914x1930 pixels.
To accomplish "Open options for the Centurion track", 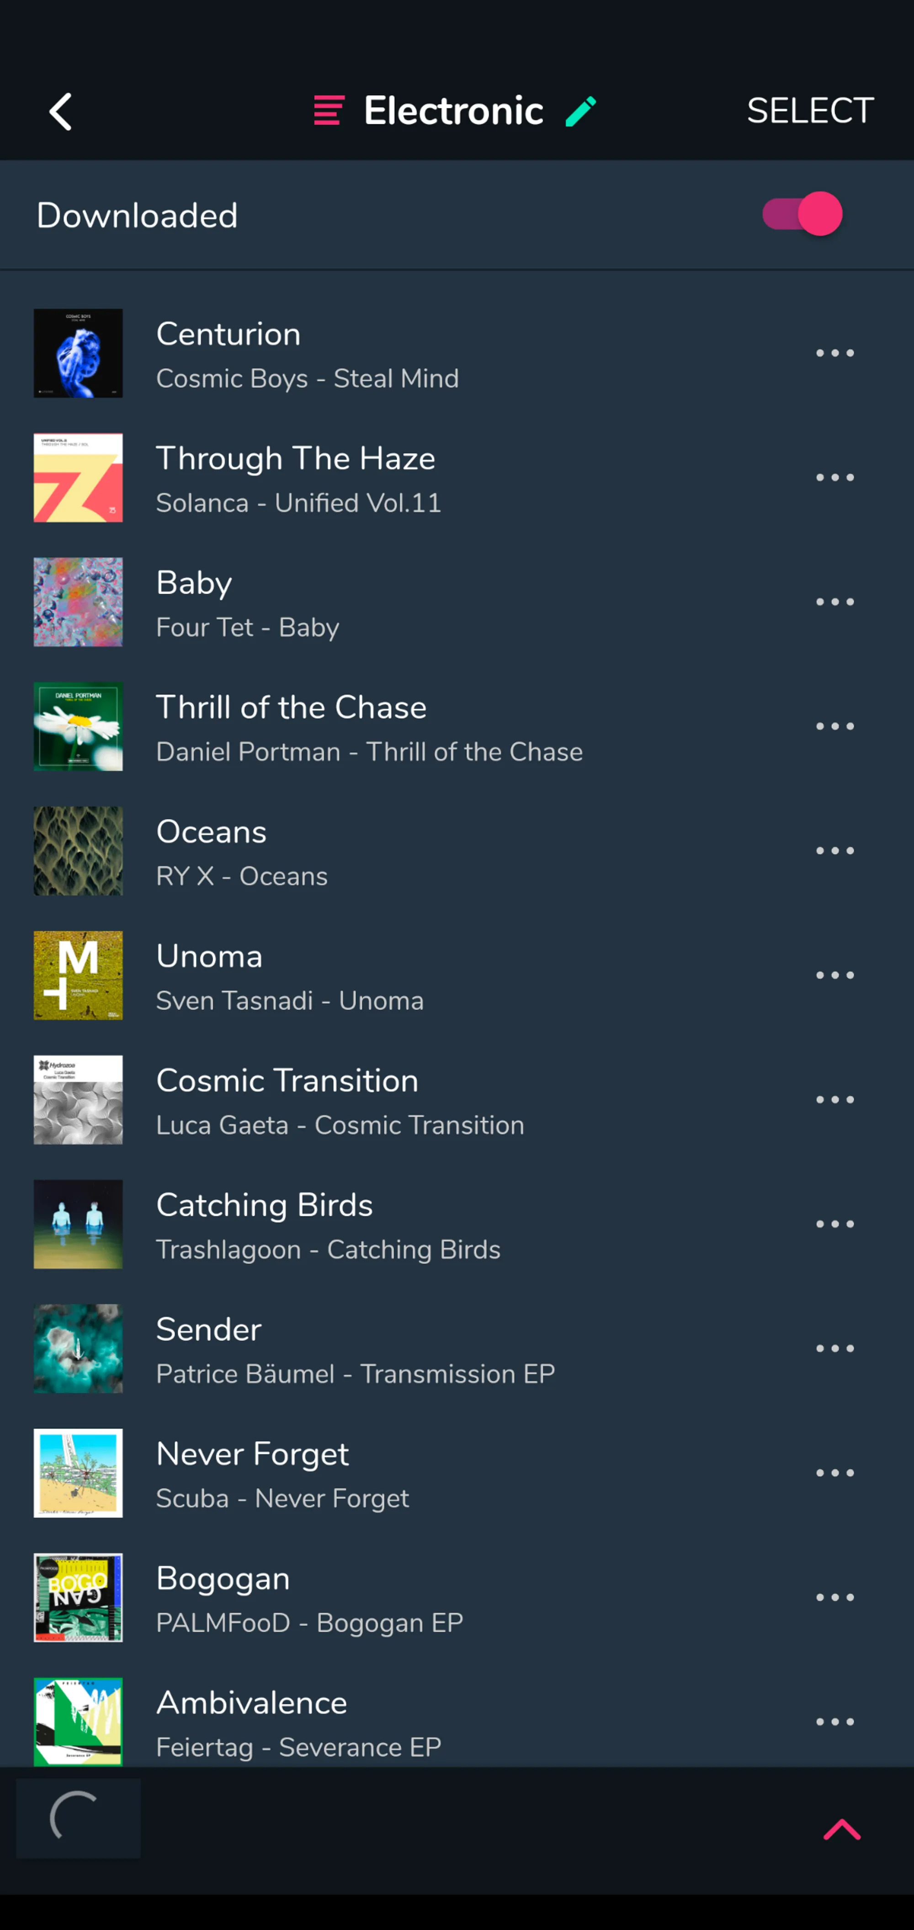I will click(x=834, y=353).
